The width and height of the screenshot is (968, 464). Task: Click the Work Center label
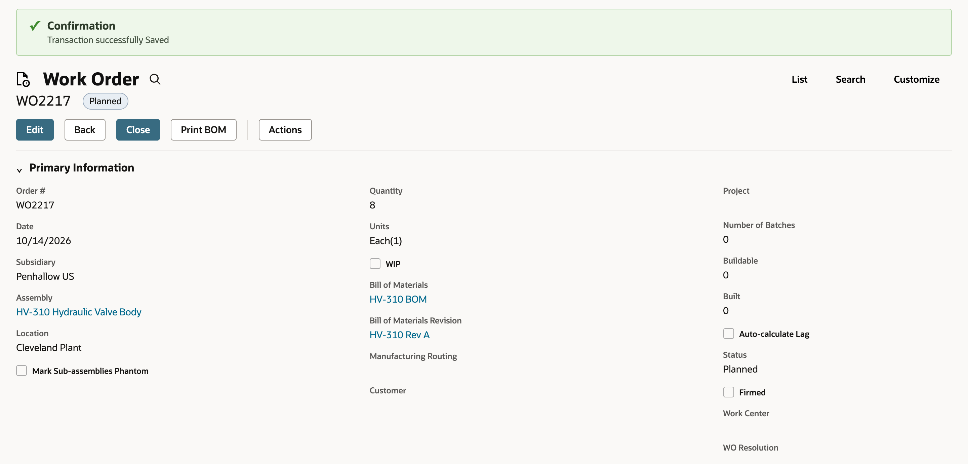coord(746,413)
